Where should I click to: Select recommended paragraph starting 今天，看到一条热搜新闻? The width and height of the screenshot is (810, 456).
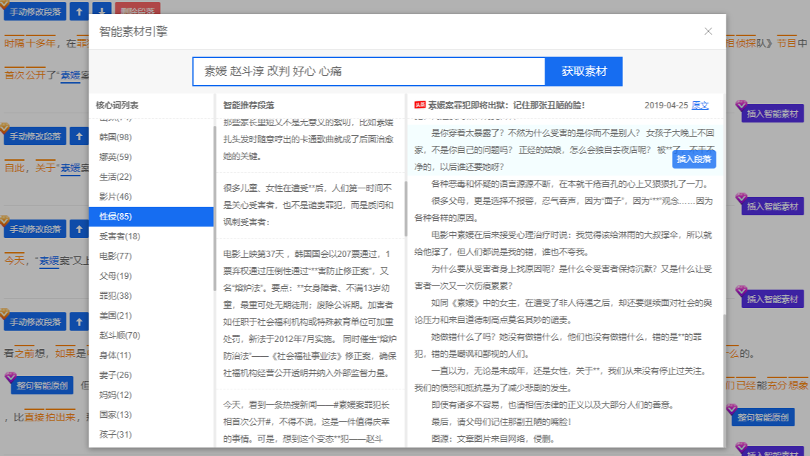pos(309,421)
